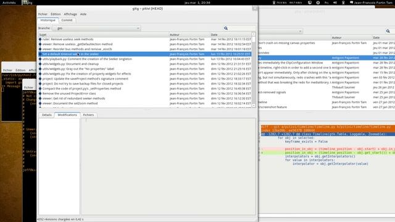Sort commits by Auteur column header
Viewport: 395px width, 222px height.
click(189, 35)
